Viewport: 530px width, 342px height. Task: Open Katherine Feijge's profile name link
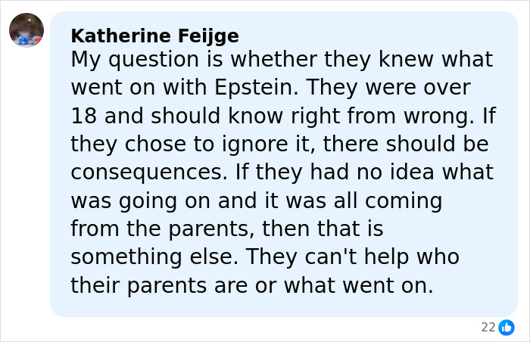154,36
